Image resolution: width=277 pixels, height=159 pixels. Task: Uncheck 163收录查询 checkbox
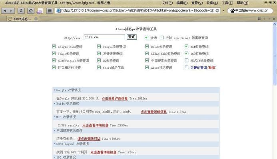pos(186,53)
